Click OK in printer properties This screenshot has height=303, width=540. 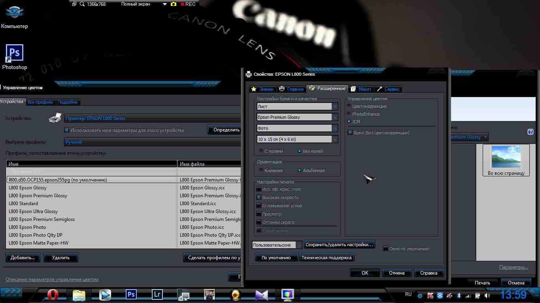365,273
